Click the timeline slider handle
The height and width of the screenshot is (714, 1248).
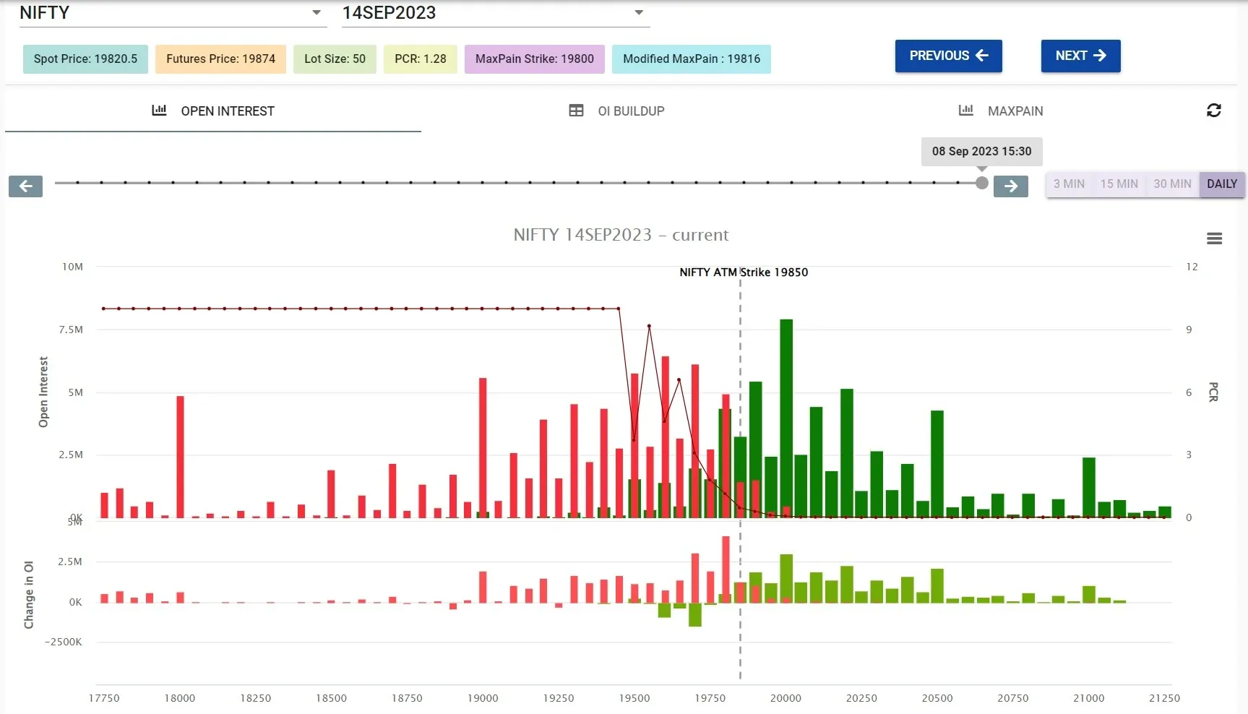(981, 183)
